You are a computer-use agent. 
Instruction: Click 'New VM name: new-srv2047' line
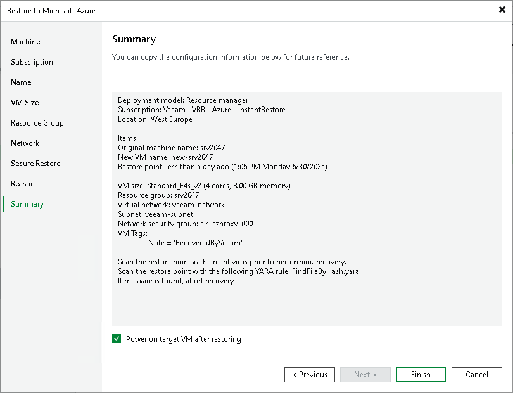[x=165, y=157]
